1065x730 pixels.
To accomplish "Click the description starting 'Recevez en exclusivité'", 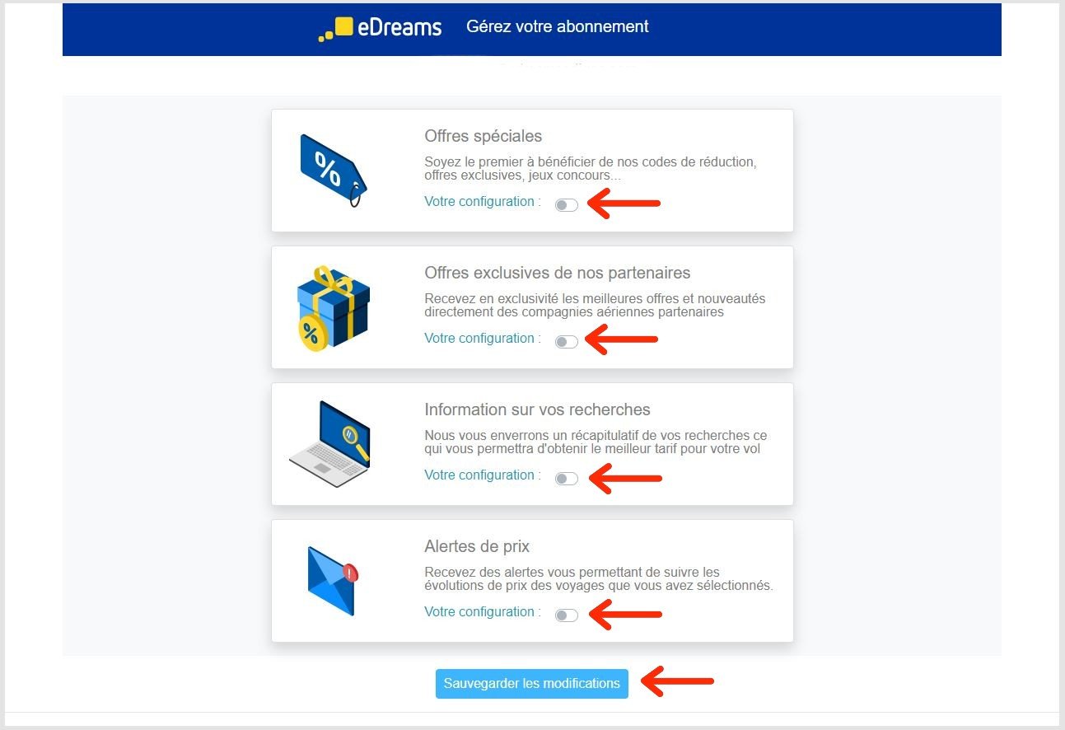I will (x=595, y=306).
